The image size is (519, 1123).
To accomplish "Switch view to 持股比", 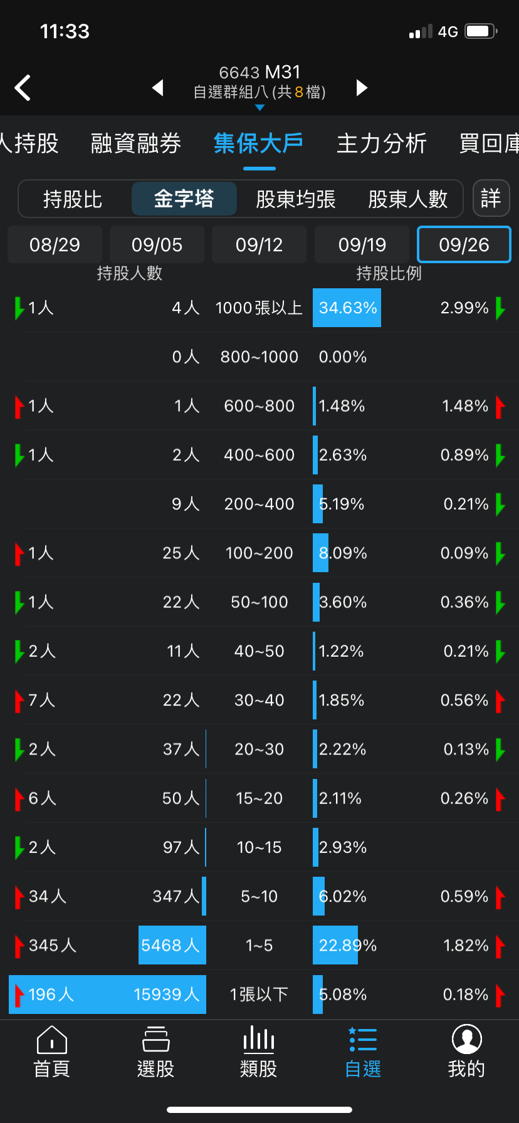I will tap(73, 199).
